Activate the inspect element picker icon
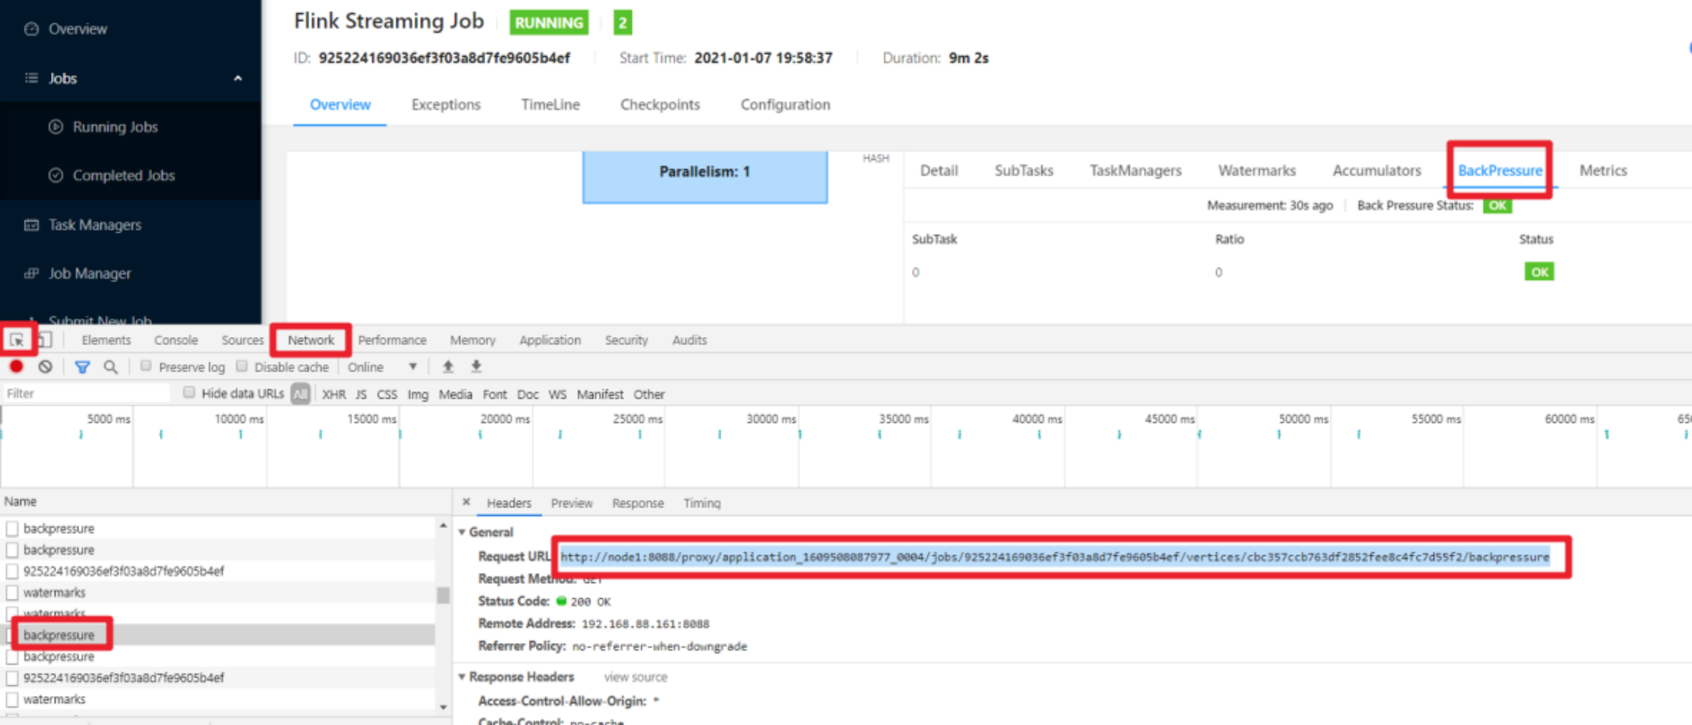Screen dimensions: 1692x725 [17, 340]
